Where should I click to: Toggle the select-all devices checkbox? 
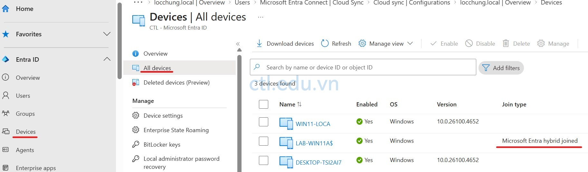click(x=263, y=104)
